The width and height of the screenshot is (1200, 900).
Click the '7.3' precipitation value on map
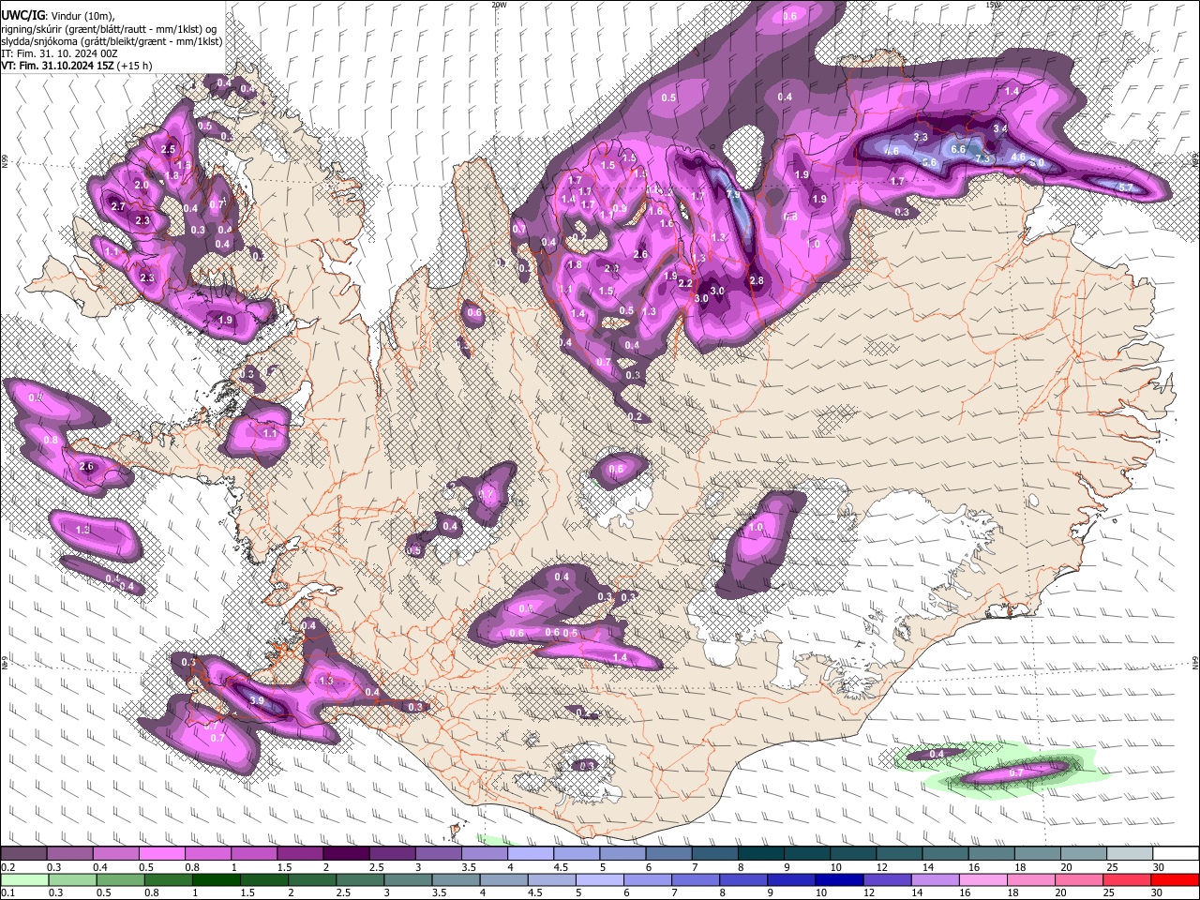982,159
